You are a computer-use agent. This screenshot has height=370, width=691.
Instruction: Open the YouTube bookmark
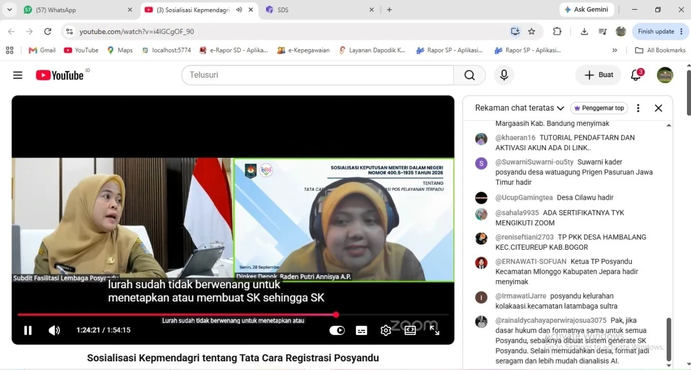click(81, 50)
